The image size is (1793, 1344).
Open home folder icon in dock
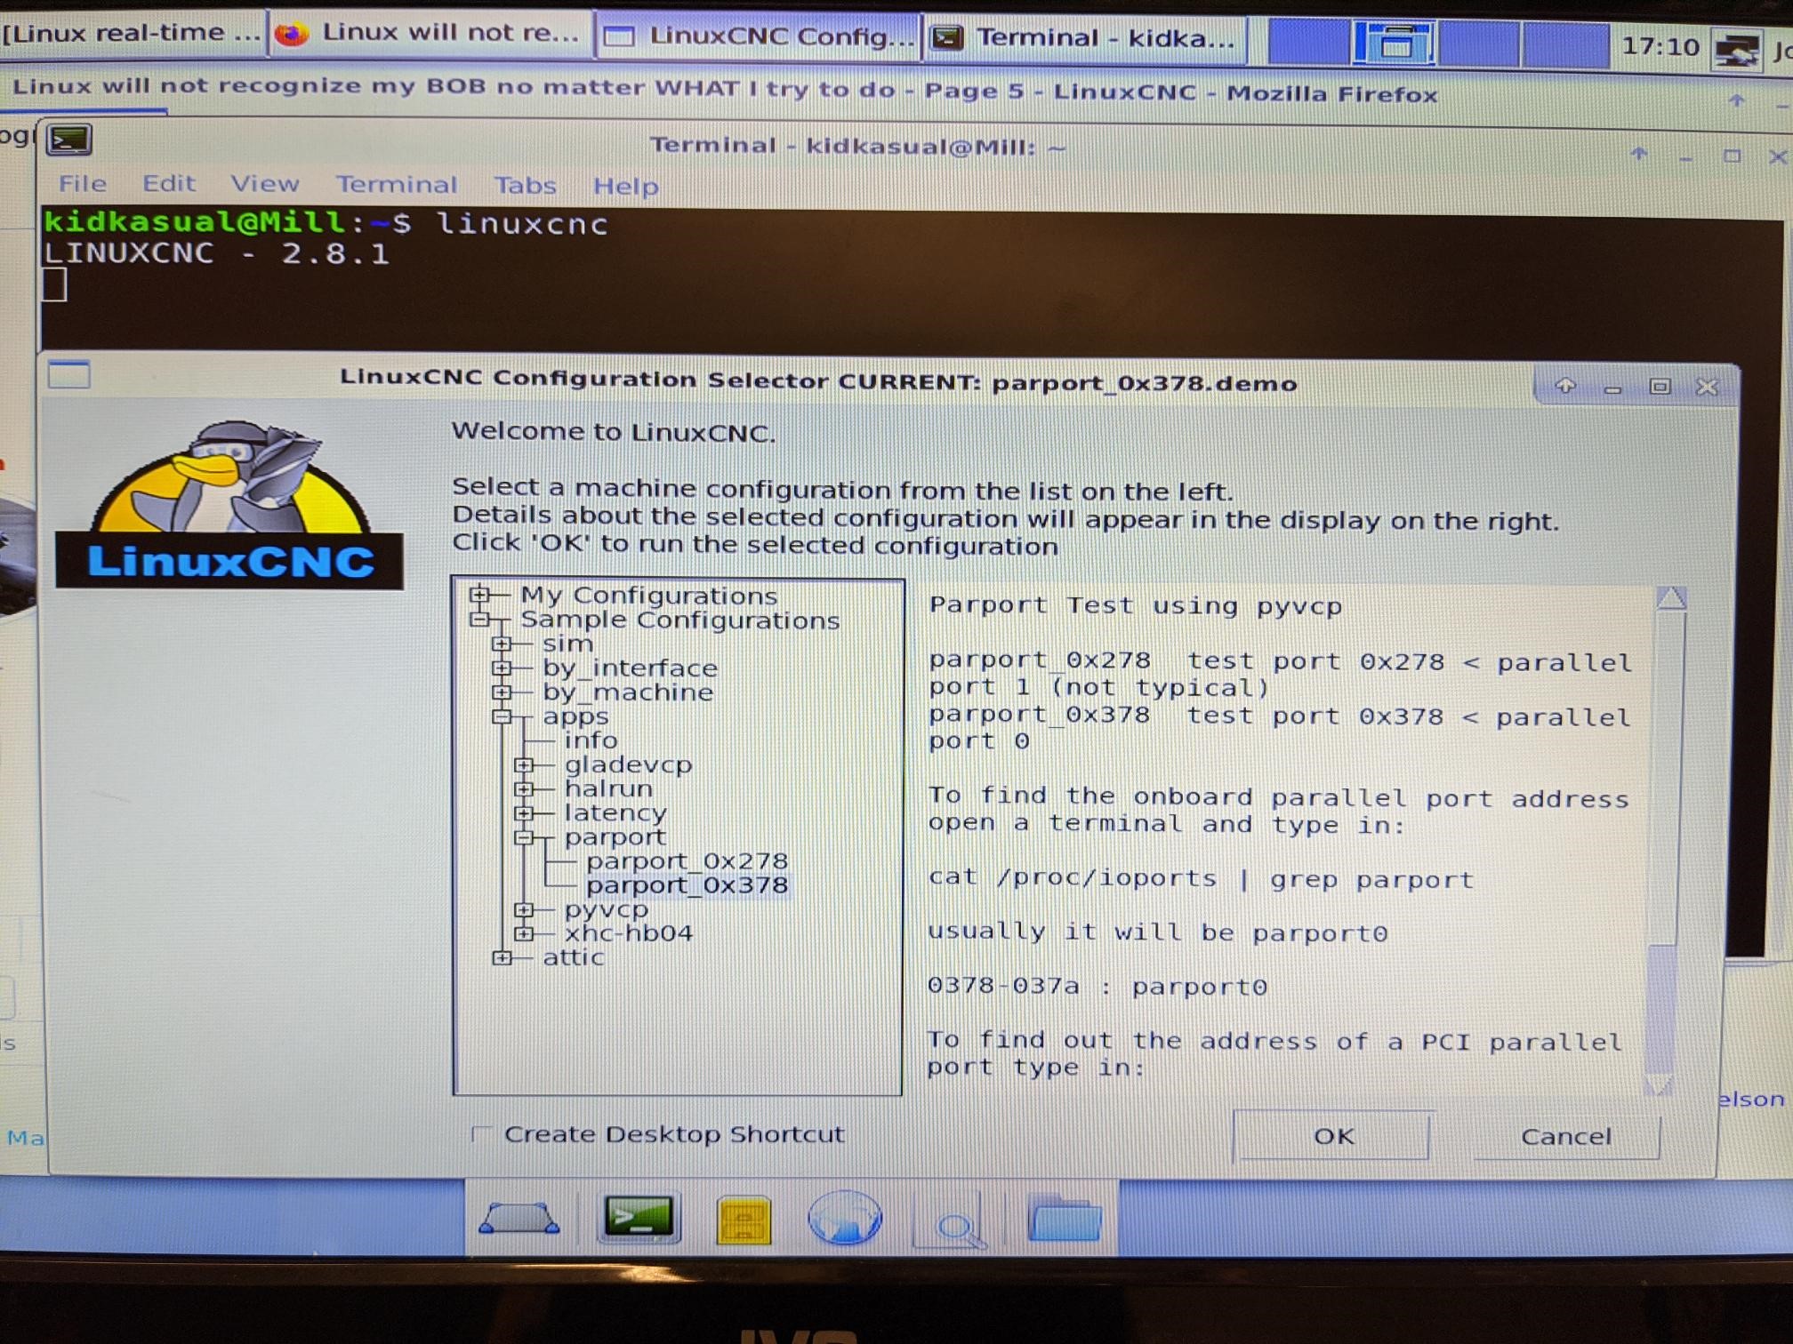1064,1218
